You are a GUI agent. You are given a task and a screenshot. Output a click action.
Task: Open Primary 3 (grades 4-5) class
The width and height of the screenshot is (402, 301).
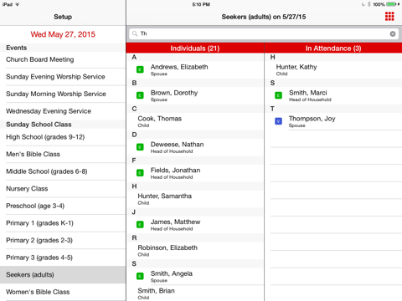click(63, 258)
